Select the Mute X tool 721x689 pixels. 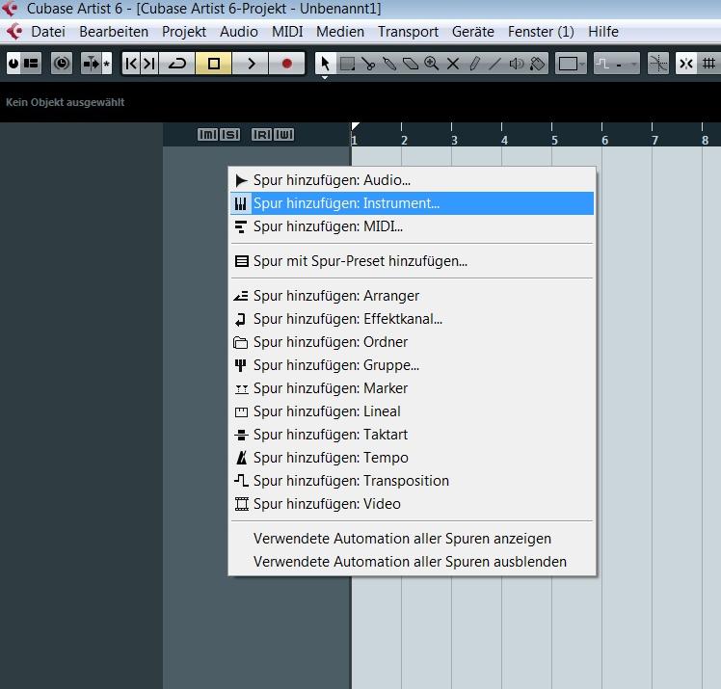pos(453,64)
